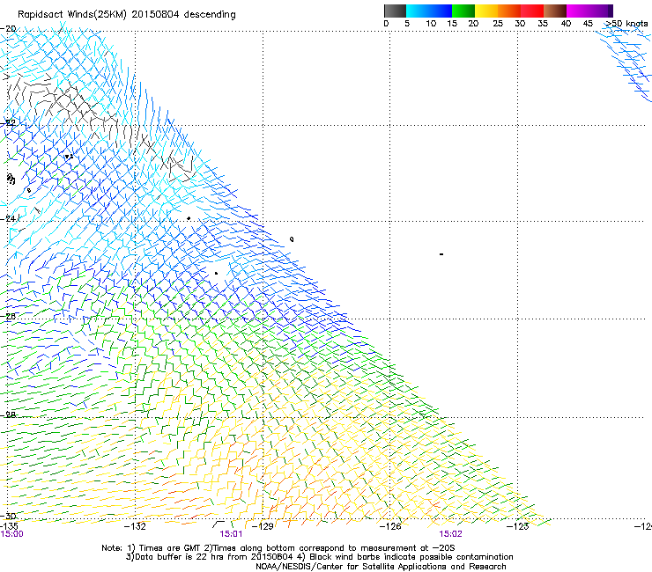
Task: Click the purple '15:02' time label
Action: pos(450,534)
